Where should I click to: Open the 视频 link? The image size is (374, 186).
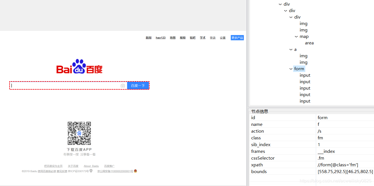tap(183, 38)
